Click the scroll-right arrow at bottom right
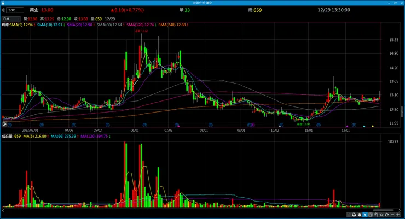Screen dimensions: 405x219 (400, 210)
